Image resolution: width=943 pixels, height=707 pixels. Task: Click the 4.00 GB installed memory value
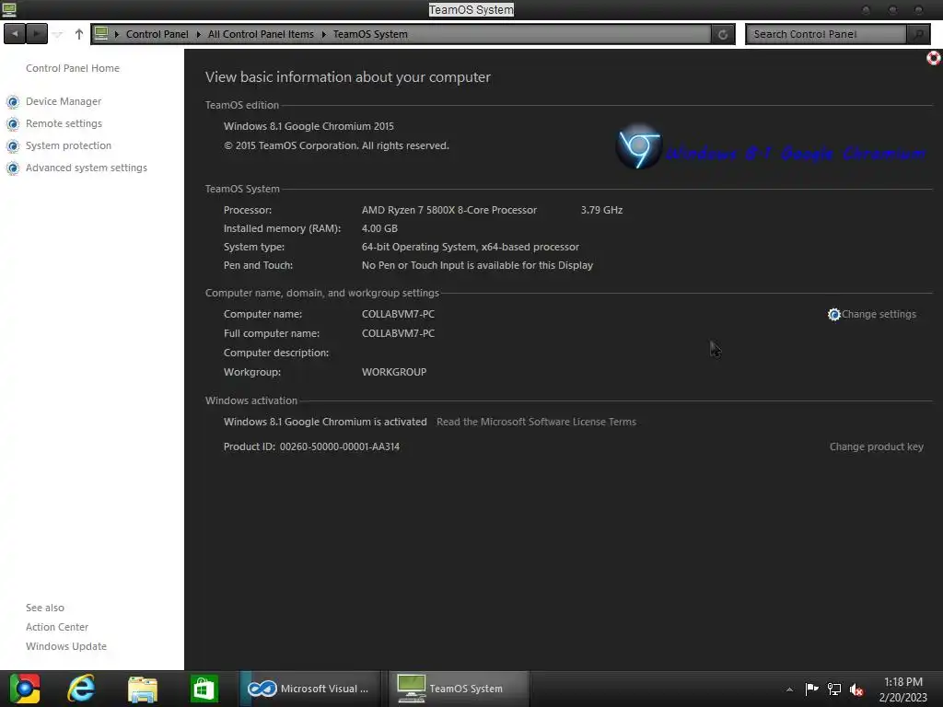click(379, 228)
